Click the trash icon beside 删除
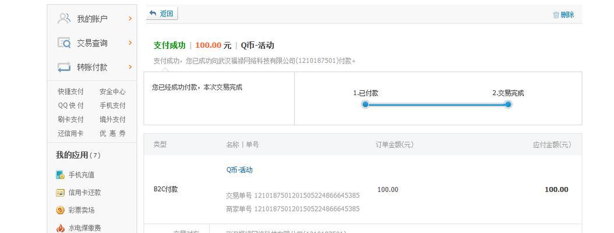 [x=556, y=15]
